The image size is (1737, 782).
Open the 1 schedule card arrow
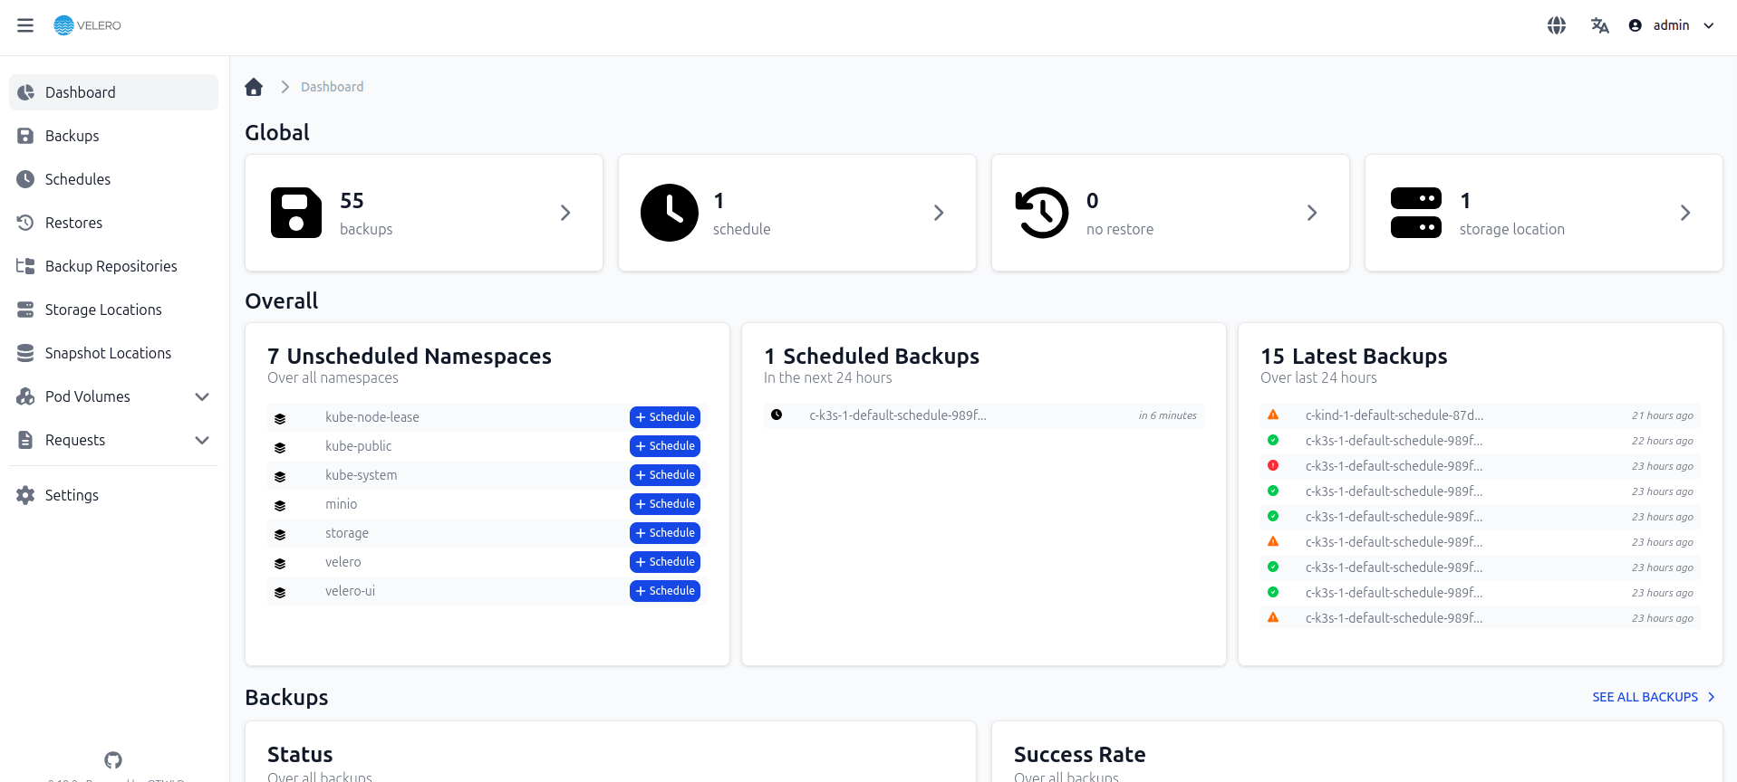click(x=938, y=213)
